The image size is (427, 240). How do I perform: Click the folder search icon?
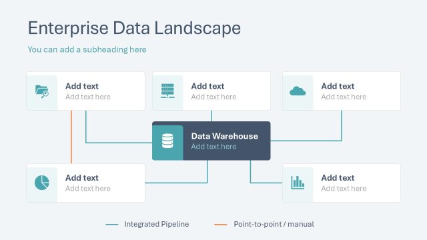[x=42, y=91]
